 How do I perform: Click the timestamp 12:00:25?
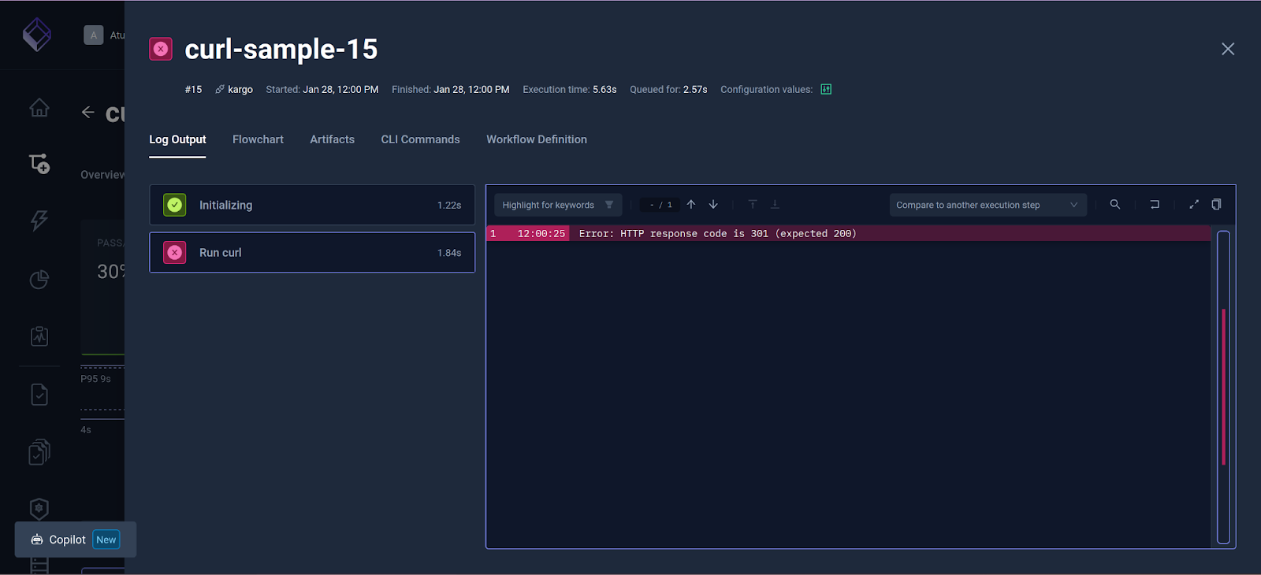[541, 233]
